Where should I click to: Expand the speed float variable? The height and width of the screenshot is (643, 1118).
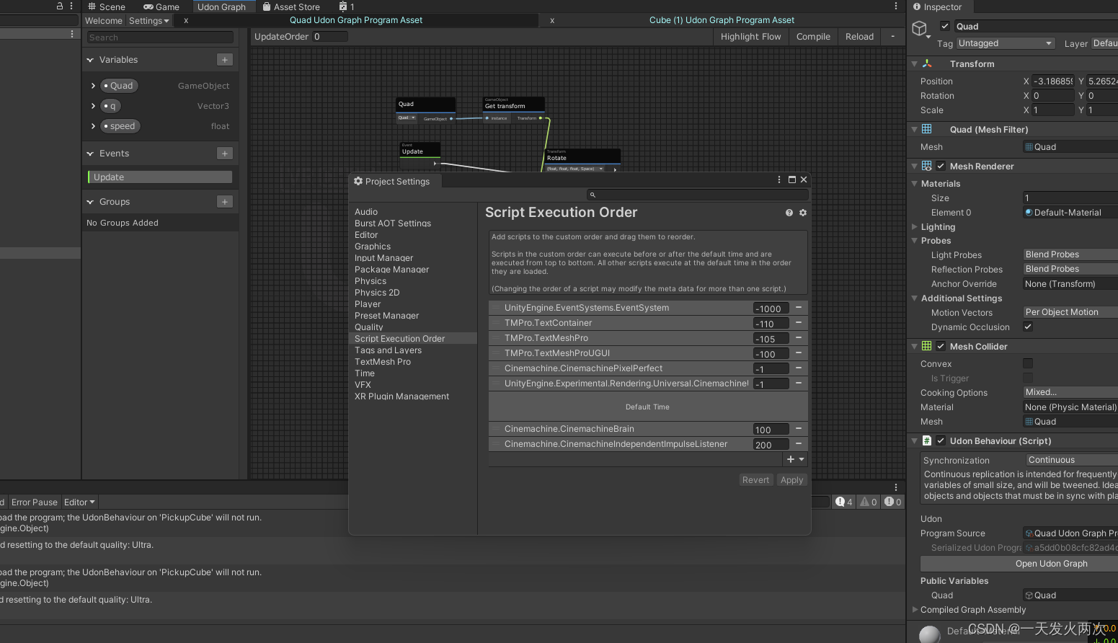point(93,126)
